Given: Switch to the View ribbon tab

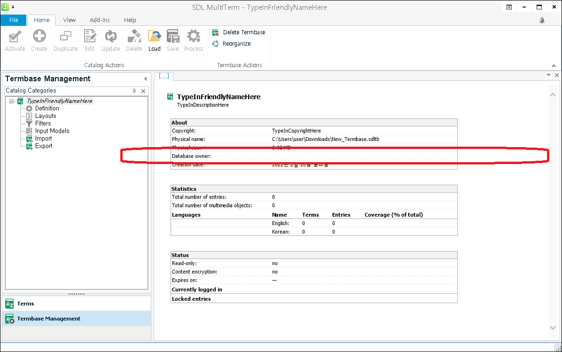Looking at the screenshot, I should tap(69, 20).
